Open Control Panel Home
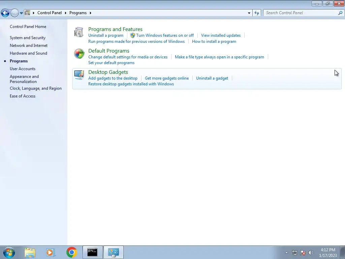The height and width of the screenshot is (259, 345). [28, 26]
